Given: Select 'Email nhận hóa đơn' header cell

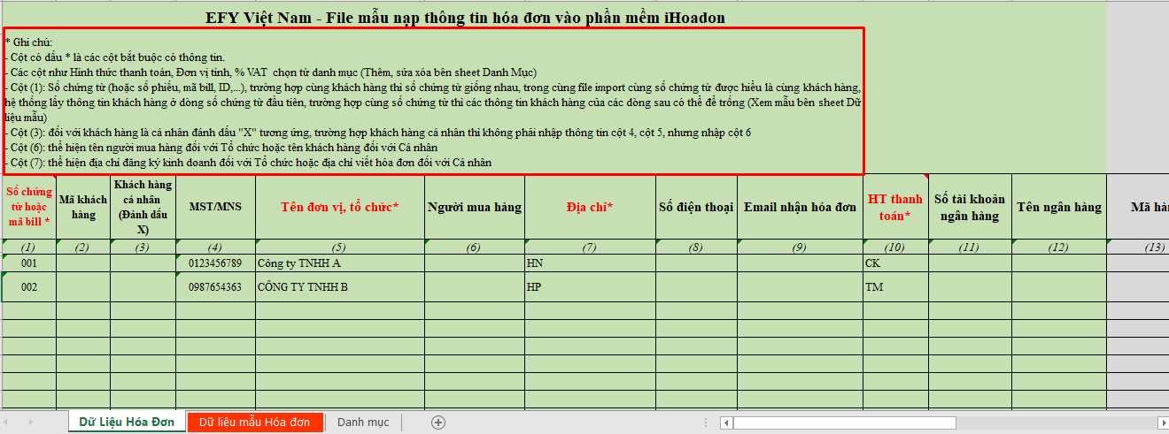Looking at the screenshot, I should [x=800, y=207].
